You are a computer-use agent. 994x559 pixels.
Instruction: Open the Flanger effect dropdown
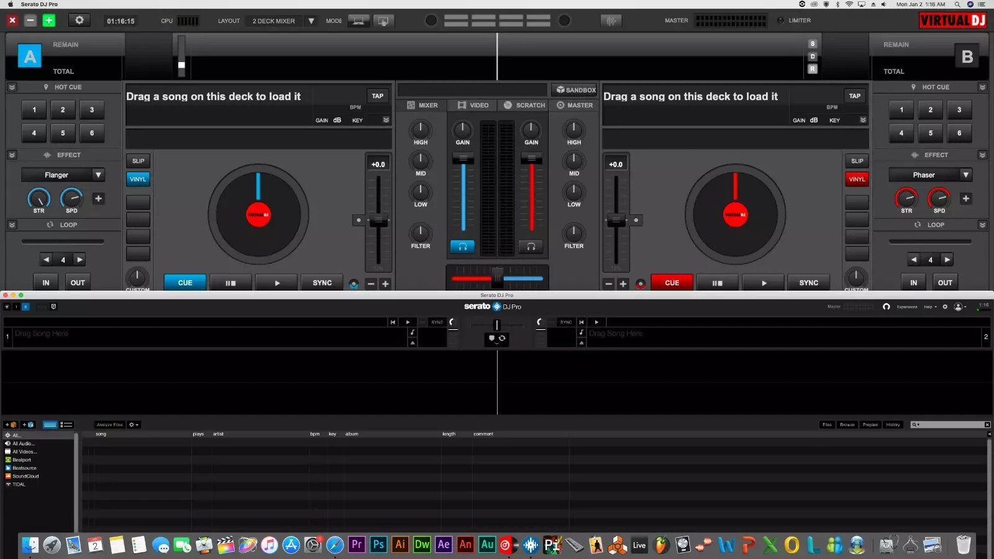63,175
